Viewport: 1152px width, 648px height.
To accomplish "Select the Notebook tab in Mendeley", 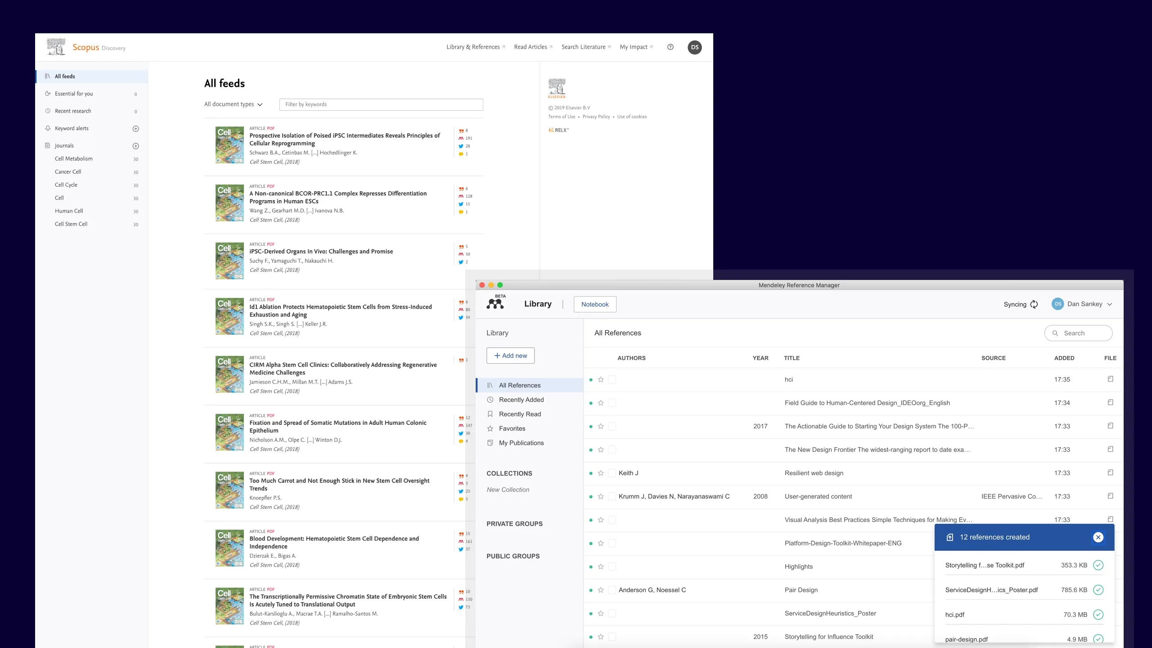I will (x=594, y=304).
